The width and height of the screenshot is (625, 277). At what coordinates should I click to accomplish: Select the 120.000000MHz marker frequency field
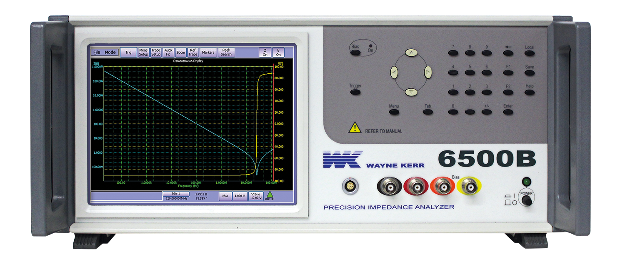click(176, 199)
